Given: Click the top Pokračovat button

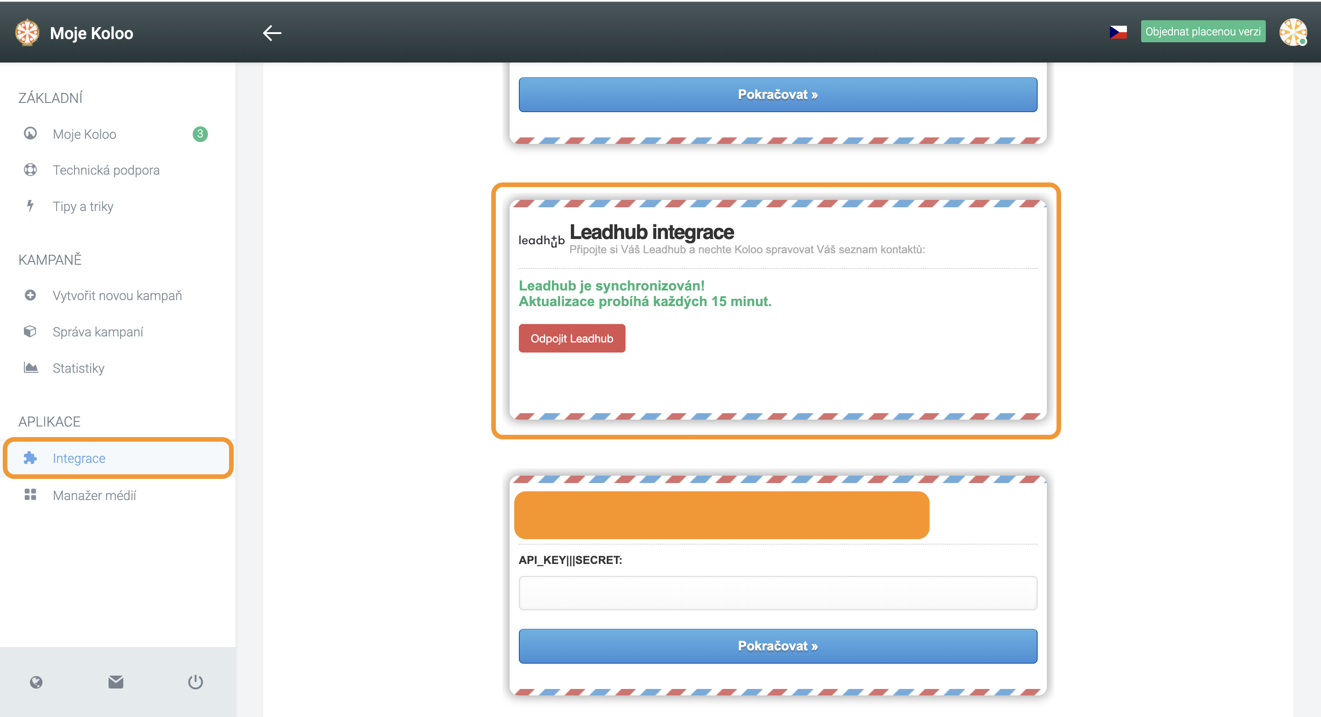Looking at the screenshot, I should pyautogui.click(x=777, y=94).
